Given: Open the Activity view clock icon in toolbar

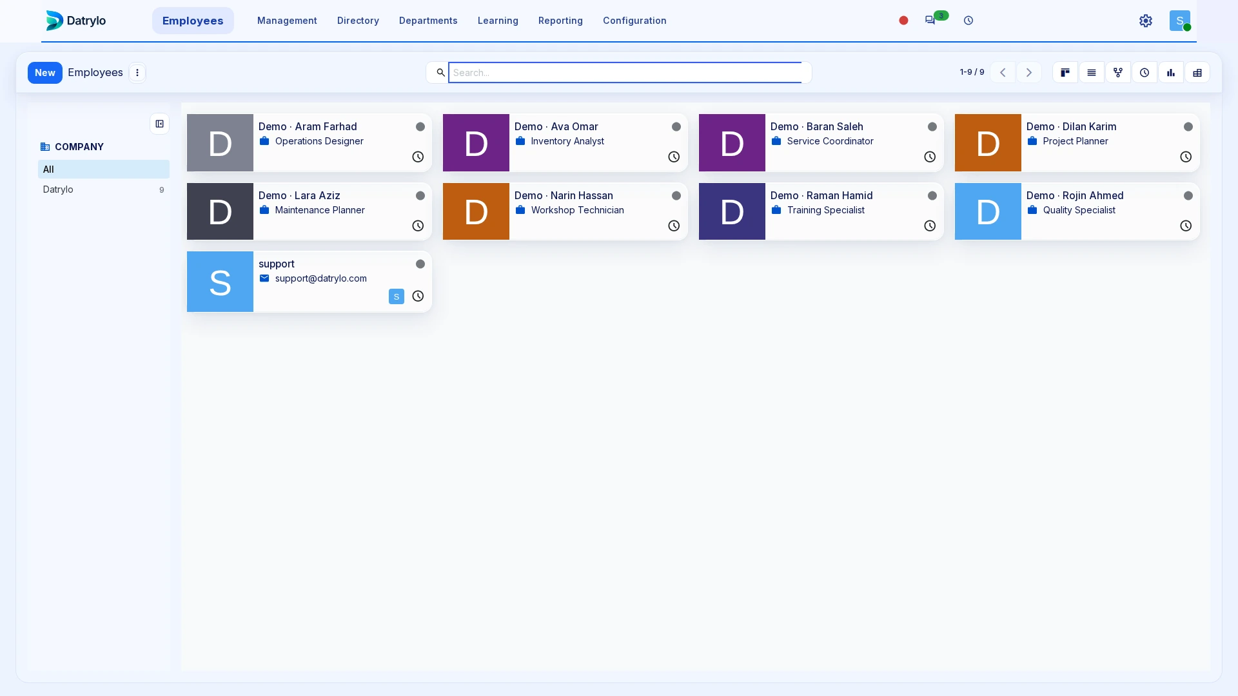Looking at the screenshot, I should coord(1145,73).
